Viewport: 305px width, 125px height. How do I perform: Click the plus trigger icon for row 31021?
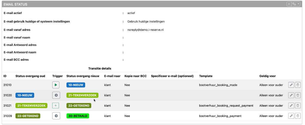[56, 106]
